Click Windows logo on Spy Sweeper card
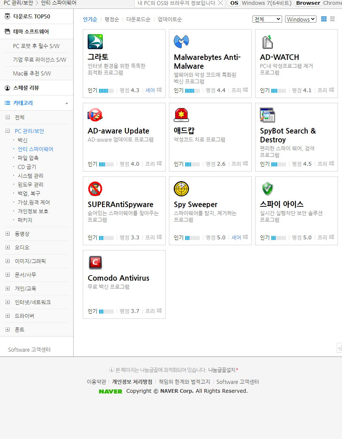The height and width of the screenshot is (439, 342). 246,237
